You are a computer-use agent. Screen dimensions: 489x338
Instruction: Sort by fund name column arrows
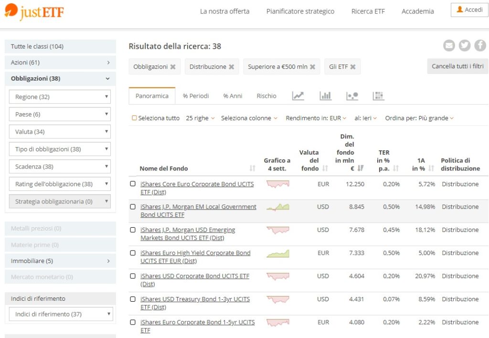253,169
